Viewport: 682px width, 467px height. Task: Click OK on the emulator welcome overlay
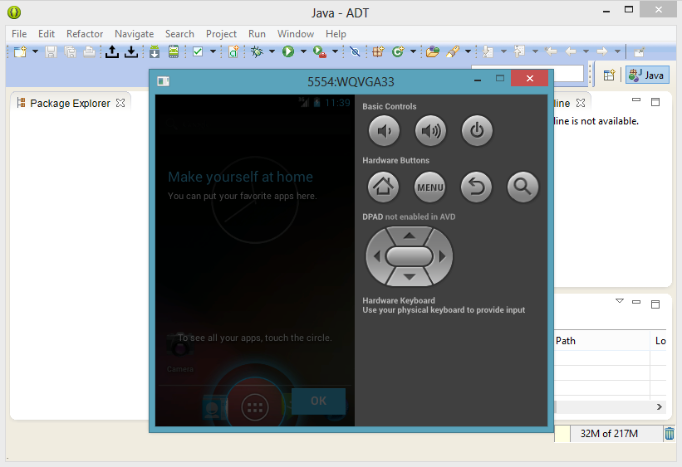tap(318, 401)
